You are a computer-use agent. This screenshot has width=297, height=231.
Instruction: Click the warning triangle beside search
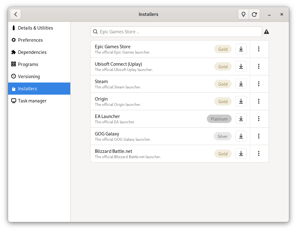pyautogui.click(x=266, y=32)
